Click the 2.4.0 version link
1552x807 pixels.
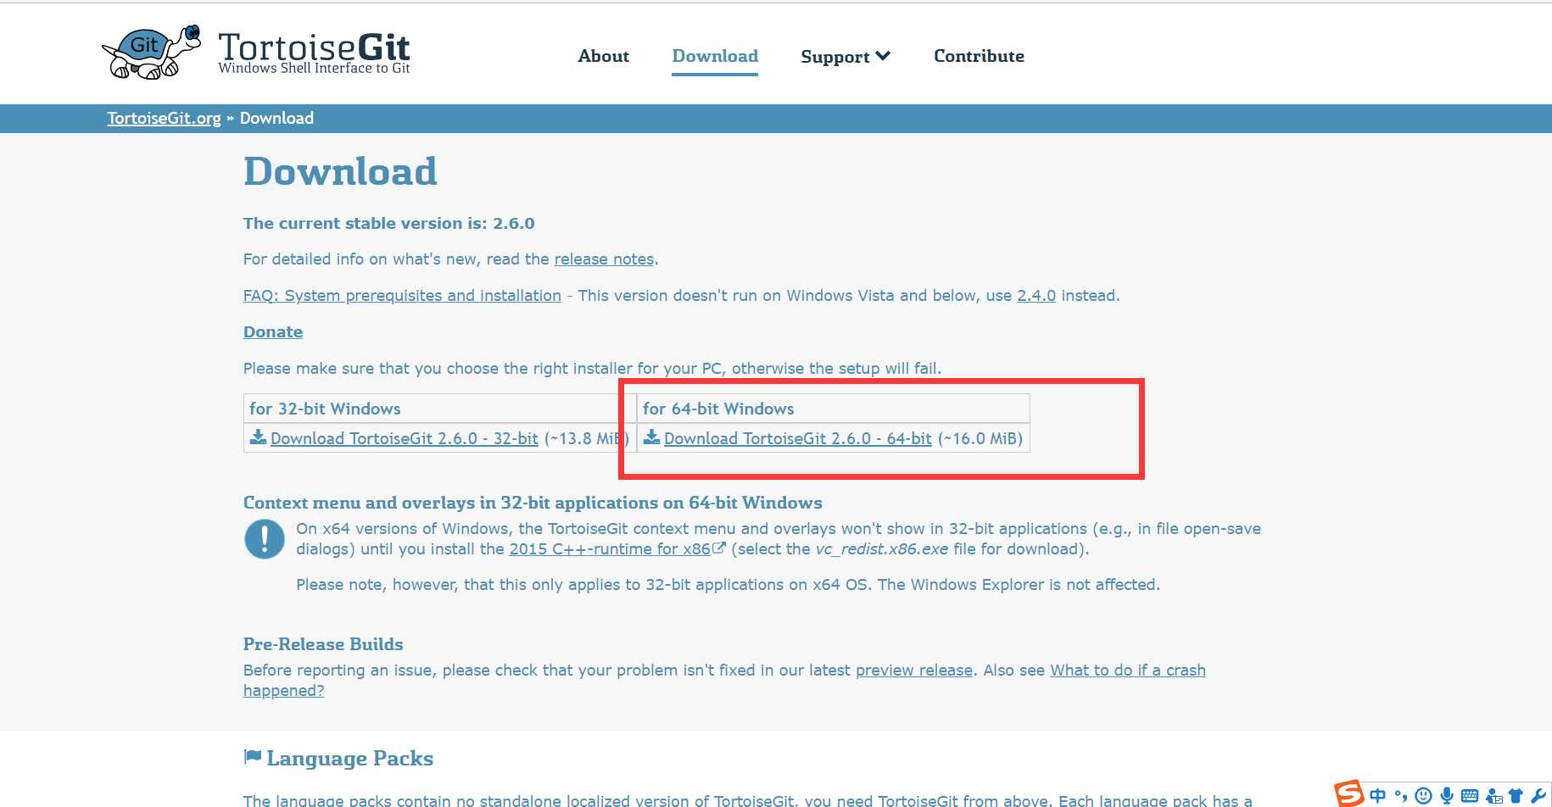coord(1036,295)
